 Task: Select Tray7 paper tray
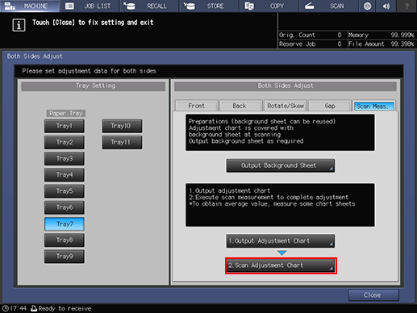pos(65,223)
